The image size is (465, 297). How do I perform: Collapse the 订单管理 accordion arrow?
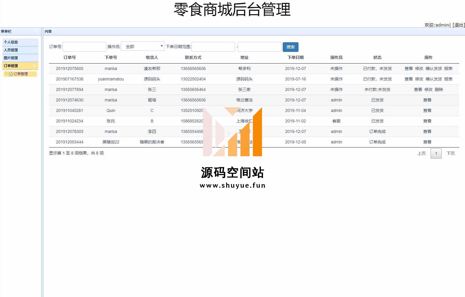pyautogui.click(x=35, y=66)
